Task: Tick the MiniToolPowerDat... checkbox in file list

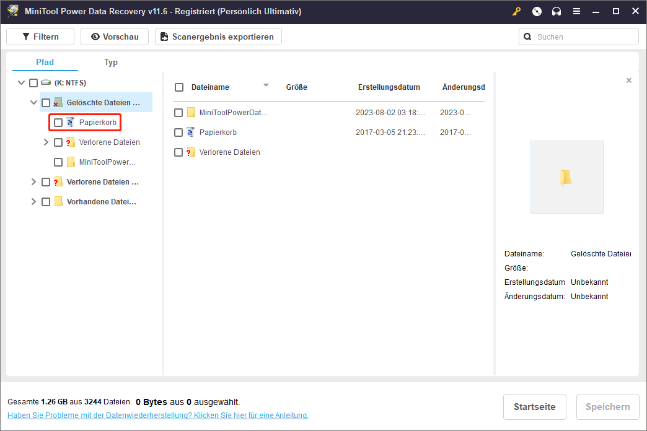Action: (x=178, y=113)
